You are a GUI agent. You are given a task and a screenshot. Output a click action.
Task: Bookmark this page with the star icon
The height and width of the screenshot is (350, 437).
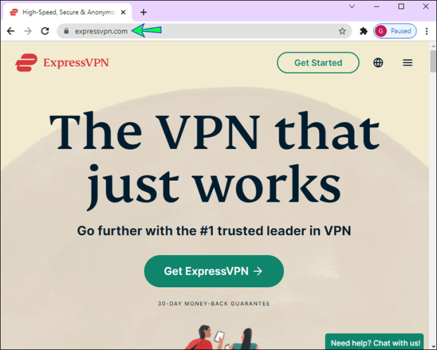pos(342,31)
